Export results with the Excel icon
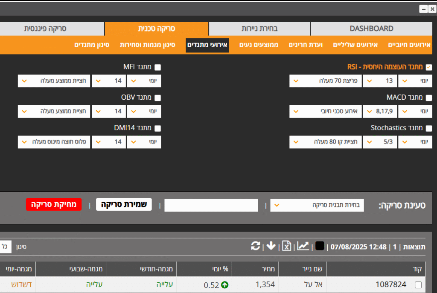The image size is (437, 293). [x=287, y=246]
